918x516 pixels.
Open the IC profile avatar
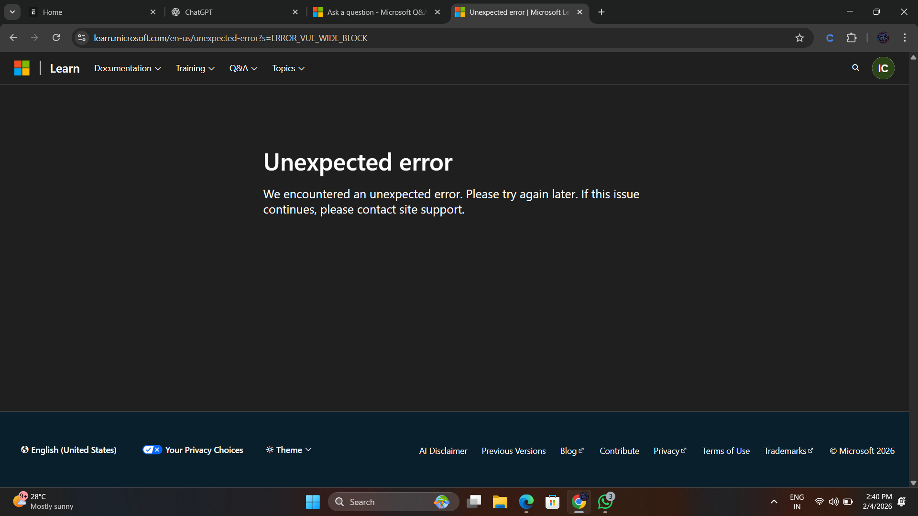(883, 68)
